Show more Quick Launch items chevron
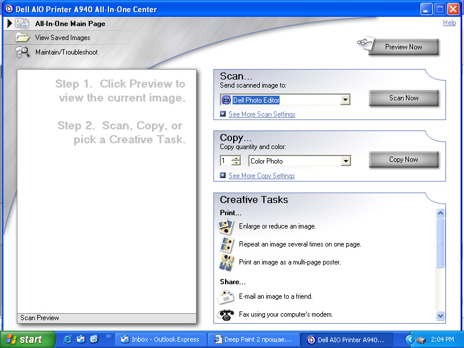 pyautogui.click(x=108, y=336)
